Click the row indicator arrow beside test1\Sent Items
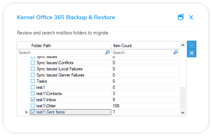The width and height of the screenshot is (212, 136). tap(26, 112)
